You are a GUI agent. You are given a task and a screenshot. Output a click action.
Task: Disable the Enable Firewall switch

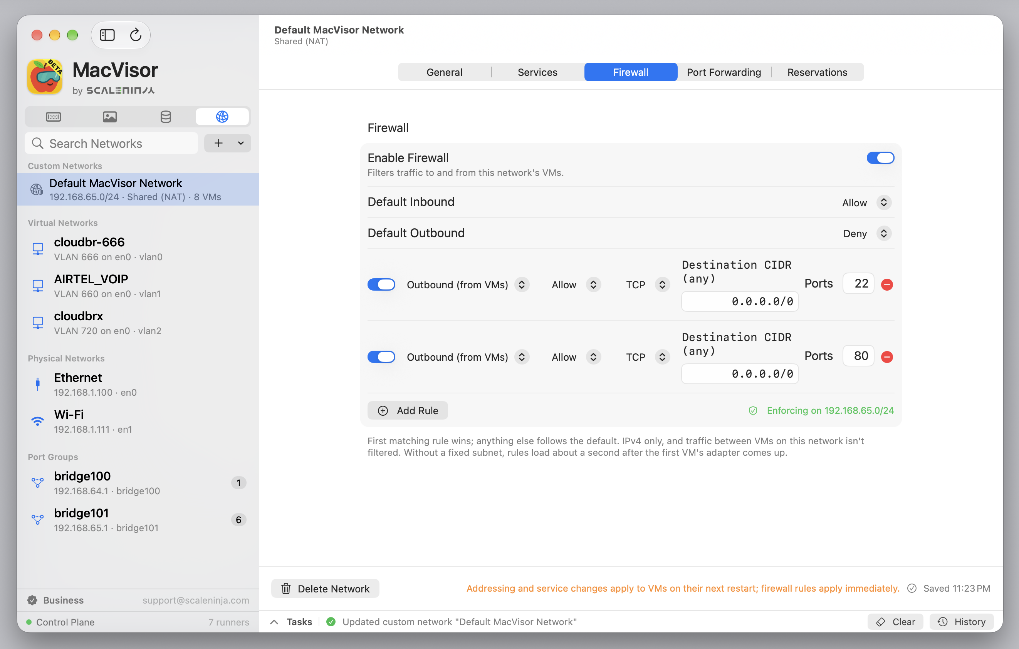[x=880, y=158]
